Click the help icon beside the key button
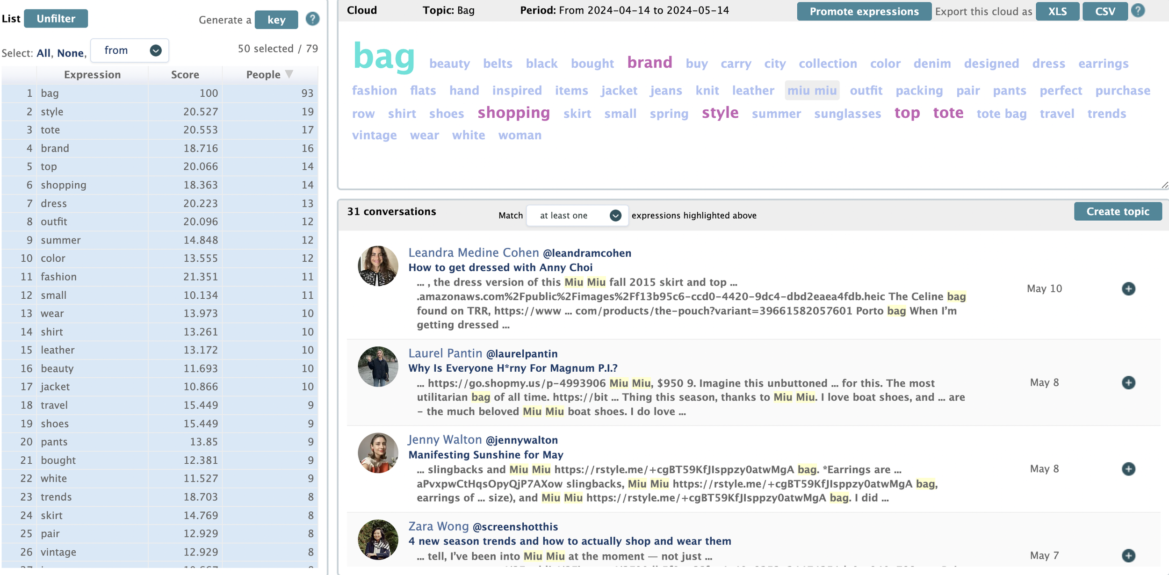Viewport: 1169px width, 575px height. 312,19
